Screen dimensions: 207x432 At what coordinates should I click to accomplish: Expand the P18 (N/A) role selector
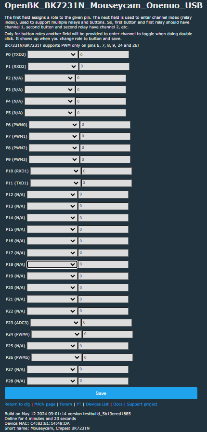52,264
